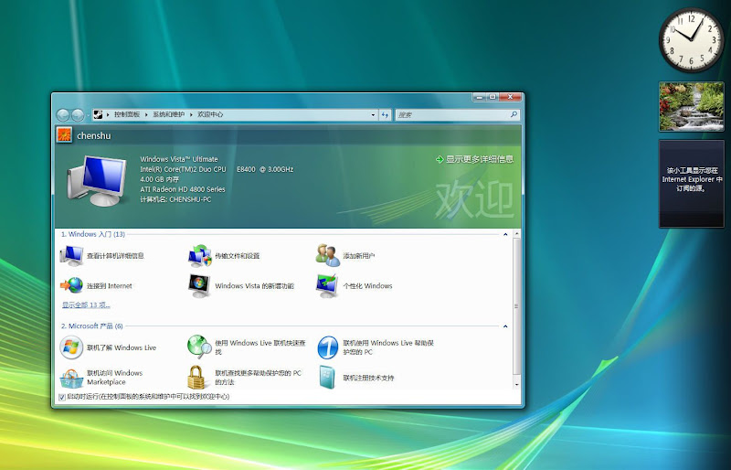The width and height of the screenshot is (731, 470).
Task: Click the waterfall slideshow gadget picture
Action: click(692, 106)
